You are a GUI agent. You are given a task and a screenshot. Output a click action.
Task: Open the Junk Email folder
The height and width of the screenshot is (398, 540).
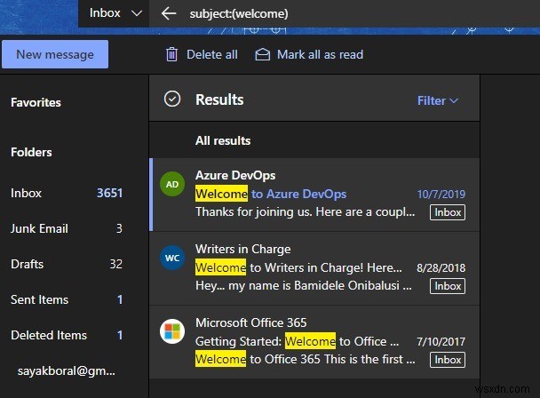[x=39, y=228]
